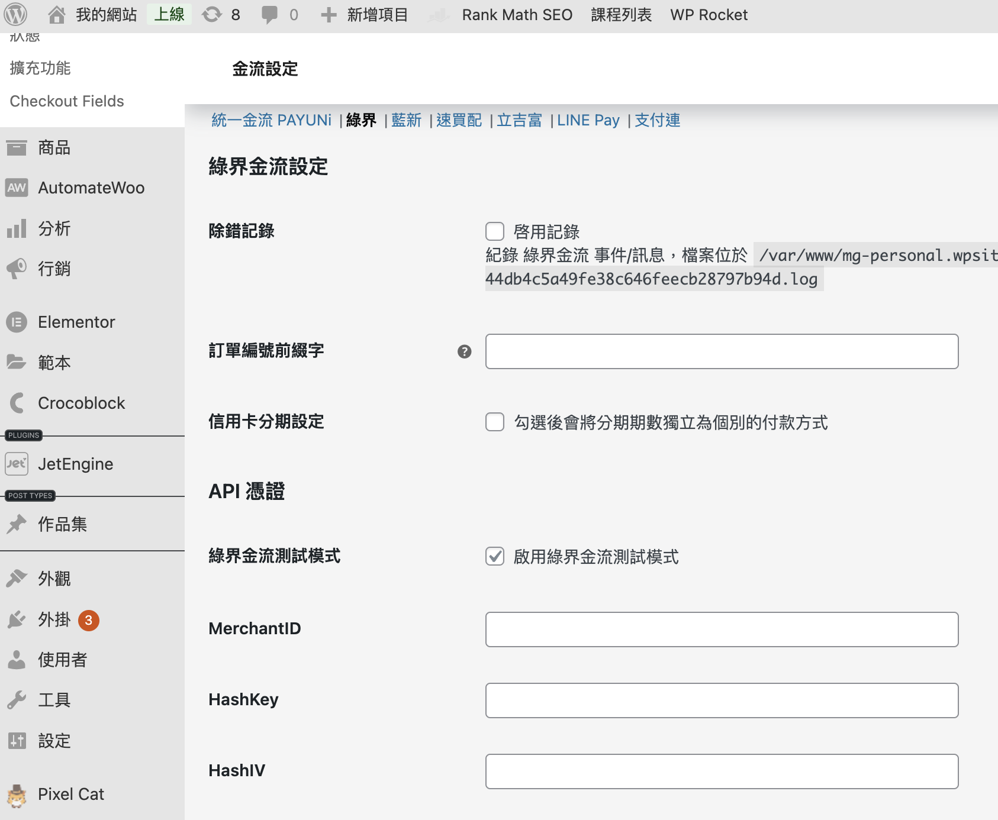Image resolution: width=998 pixels, height=820 pixels.
Task: Open updates via the refresh icon
Action: pyautogui.click(x=213, y=14)
